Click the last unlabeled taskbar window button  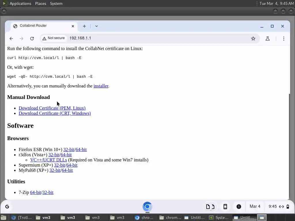pyautogui.click(x=262, y=218)
